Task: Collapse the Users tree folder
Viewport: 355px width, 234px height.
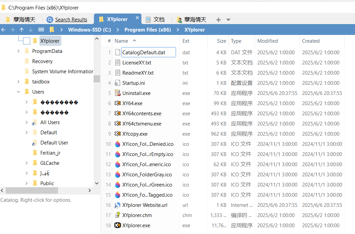Action: 18,92
